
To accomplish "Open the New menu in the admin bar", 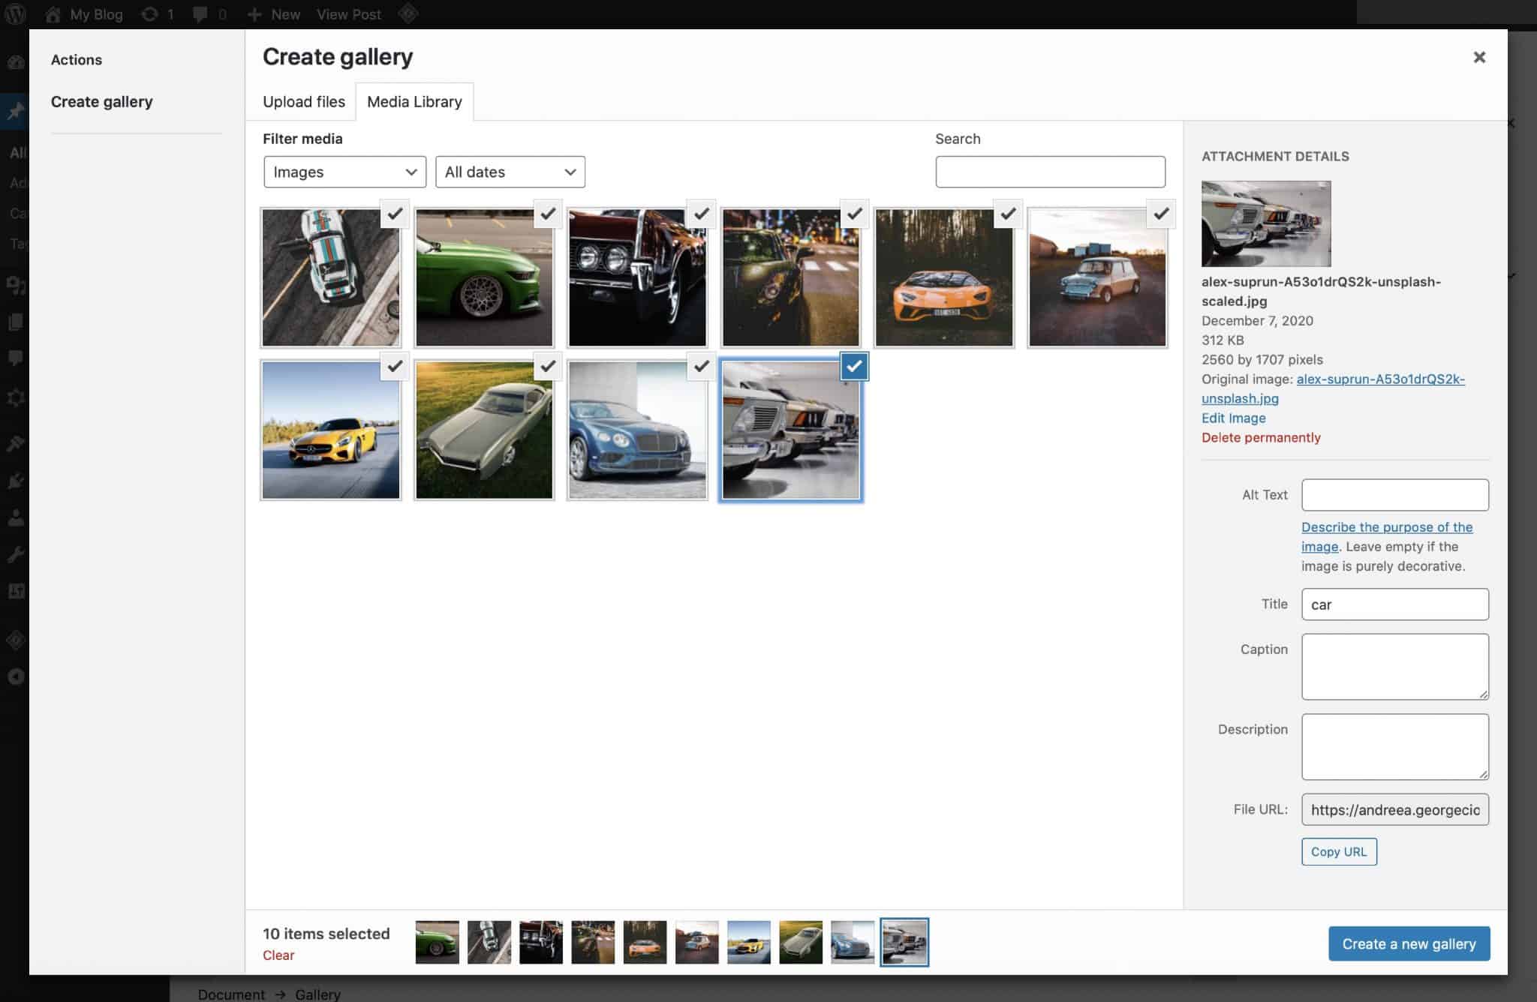I will (x=273, y=13).
